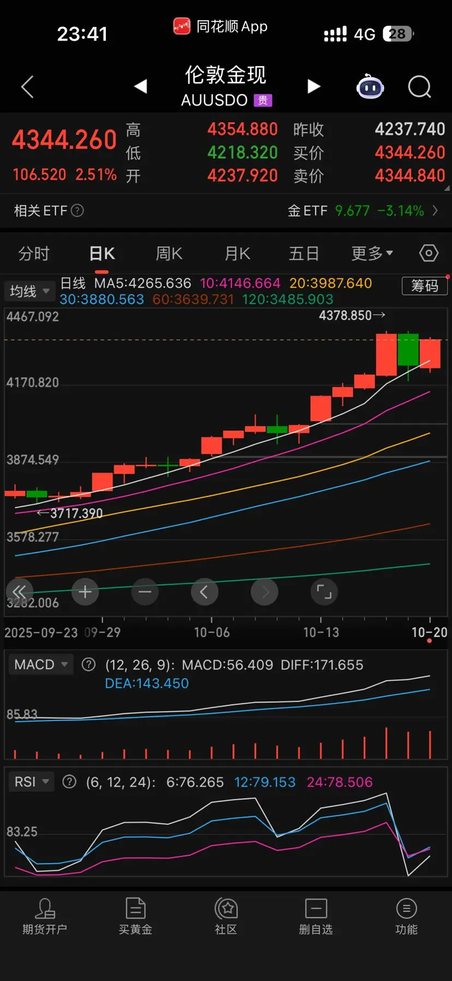Tap the change percent 2.51%
The width and height of the screenshot is (452, 981).
(x=96, y=175)
